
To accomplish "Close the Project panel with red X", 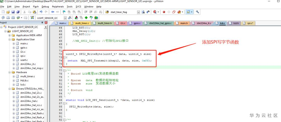I will pyautogui.click(x=46, y=23).
